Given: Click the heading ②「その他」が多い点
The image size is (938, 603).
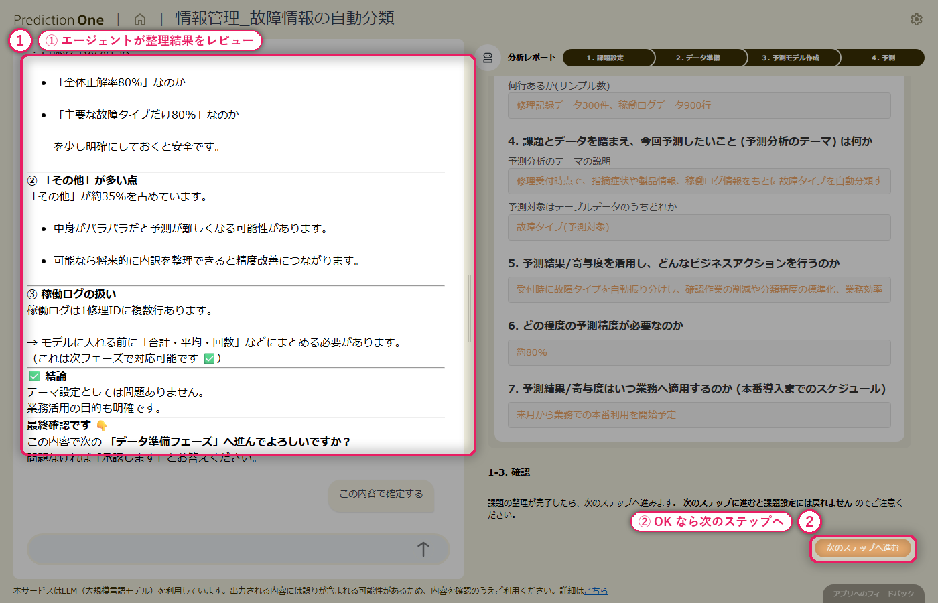Looking at the screenshot, I should coord(82,180).
